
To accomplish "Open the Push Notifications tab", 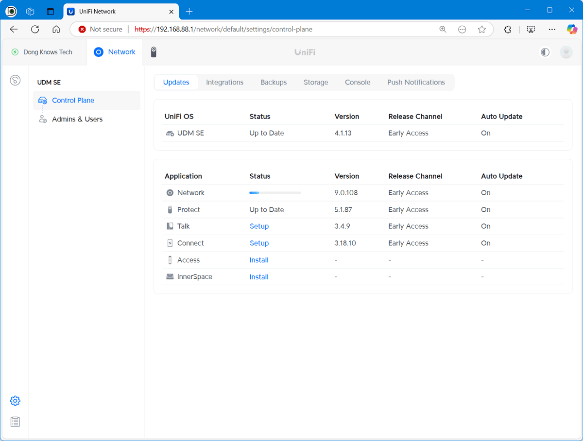I will click(x=416, y=82).
